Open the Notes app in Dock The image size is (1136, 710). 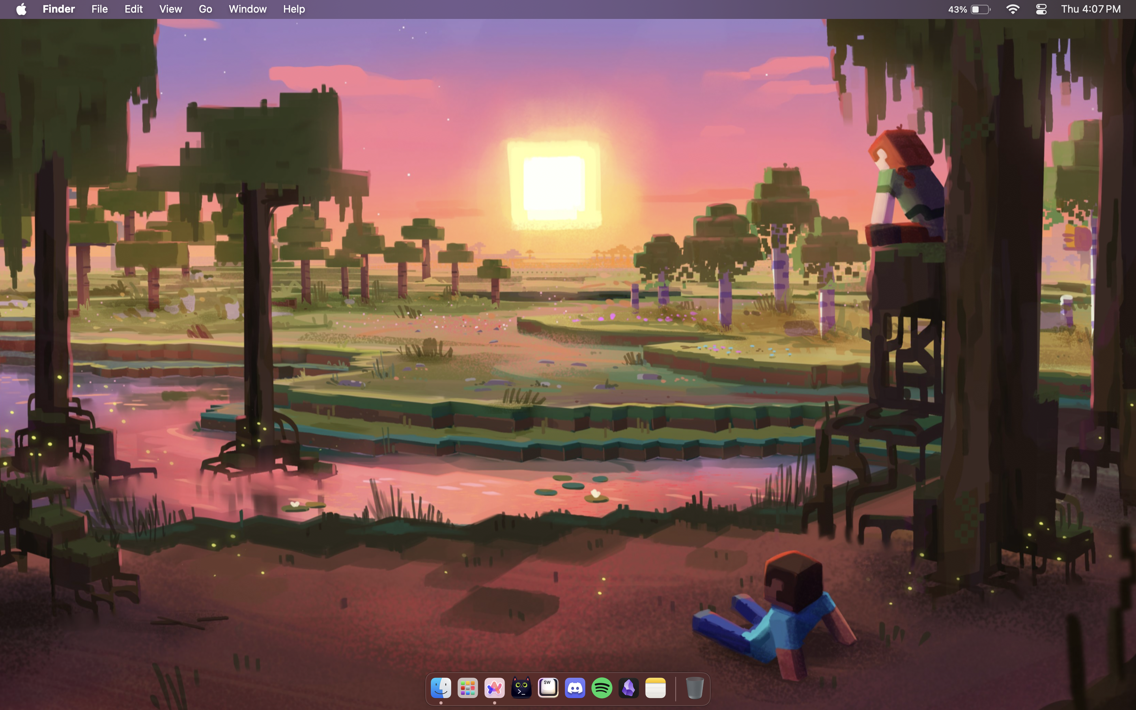(655, 688)
